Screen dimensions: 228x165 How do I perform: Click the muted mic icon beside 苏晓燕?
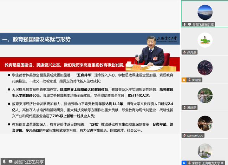[185, 108]
